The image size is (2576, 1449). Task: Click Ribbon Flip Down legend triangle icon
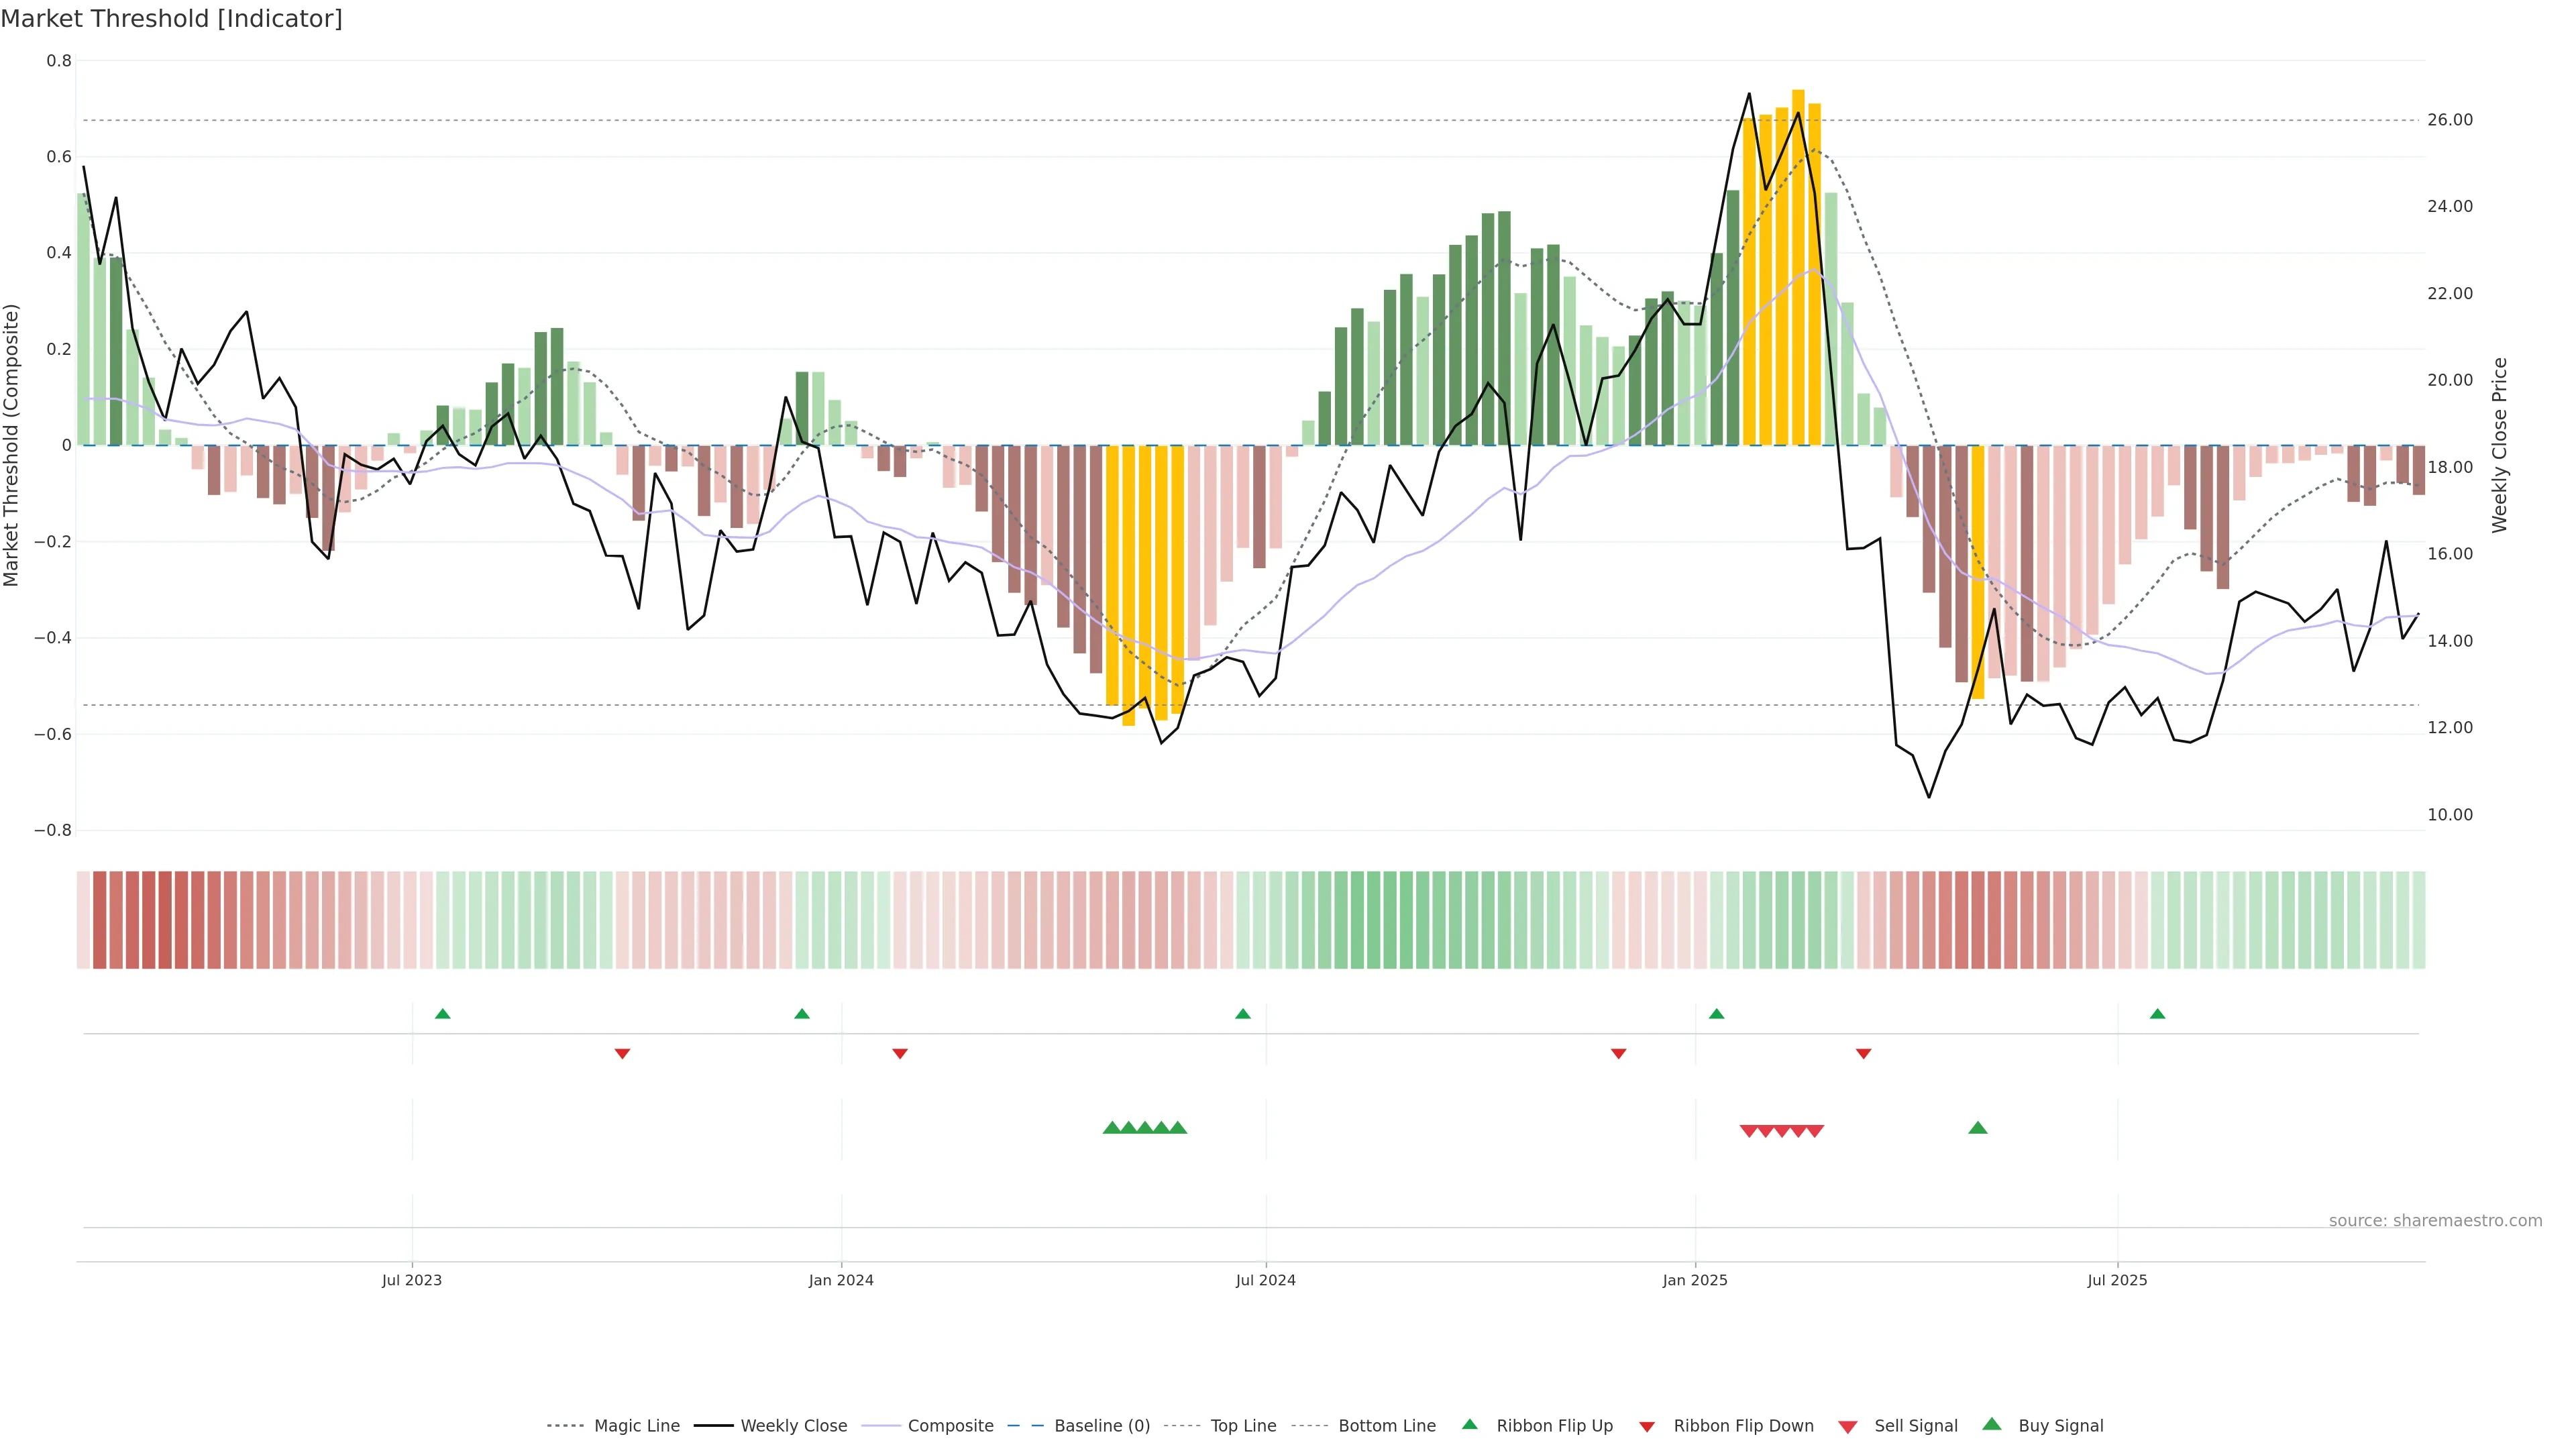point(1647,1427)
